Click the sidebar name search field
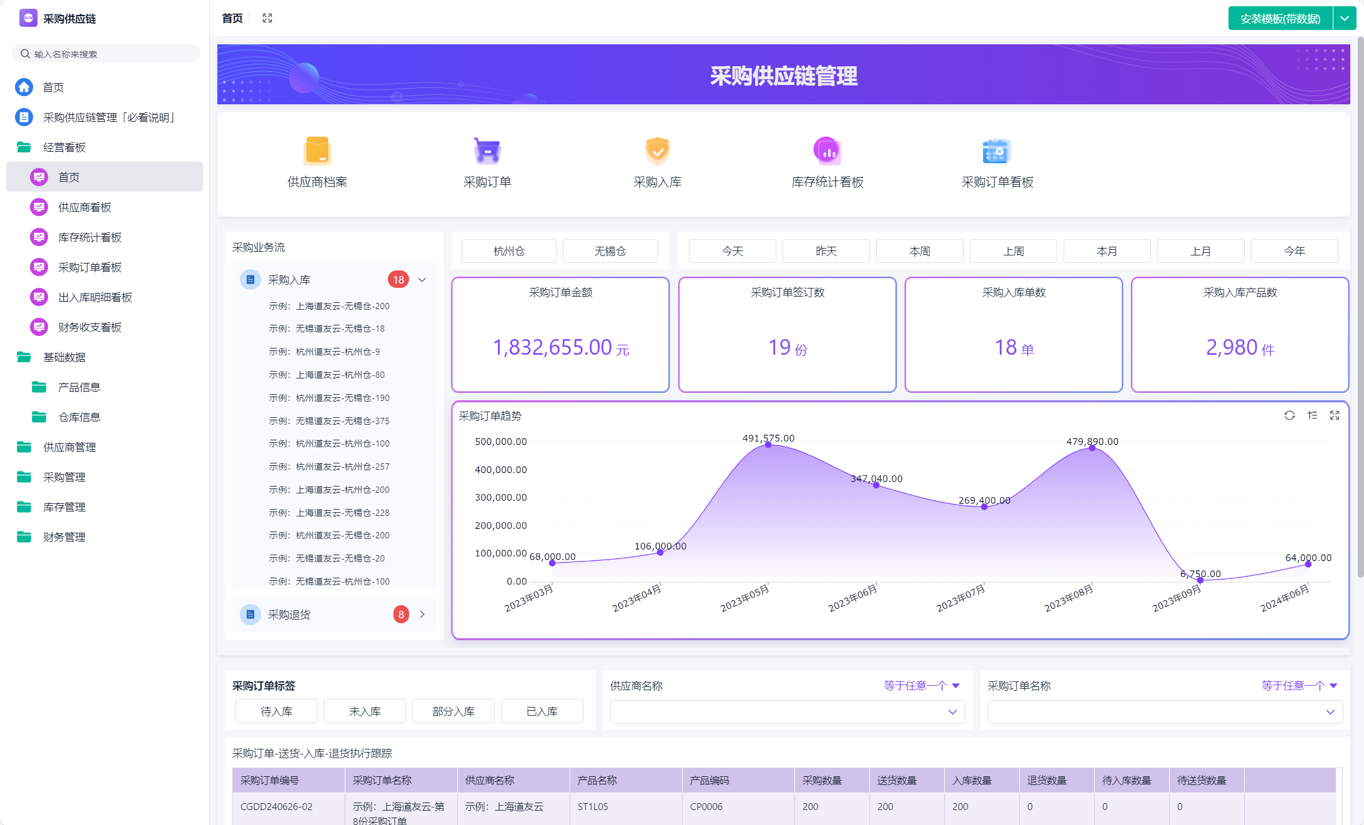1364x825 pixels. pyautogui.click(x=106, y=54)
